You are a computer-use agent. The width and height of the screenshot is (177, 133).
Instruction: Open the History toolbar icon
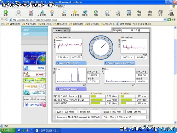tap(96, 12)
